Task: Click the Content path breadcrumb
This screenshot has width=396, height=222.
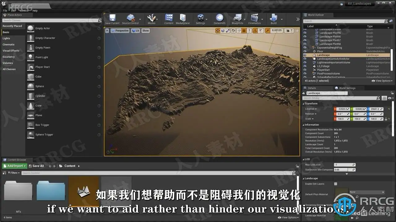Action: pyautogui.click(x=70, y=166)
